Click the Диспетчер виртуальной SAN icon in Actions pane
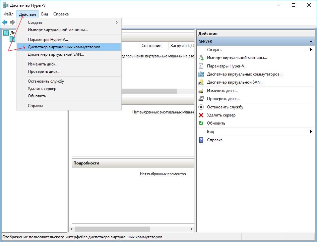Viewport: 317px width, 242px height. 201,82
